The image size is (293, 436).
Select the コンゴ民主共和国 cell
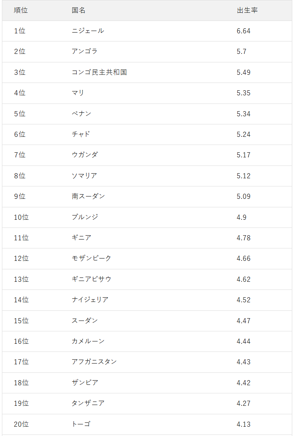(x=99, y=72)
